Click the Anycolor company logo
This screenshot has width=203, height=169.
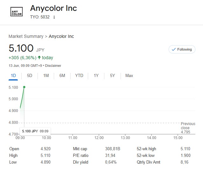17,12
